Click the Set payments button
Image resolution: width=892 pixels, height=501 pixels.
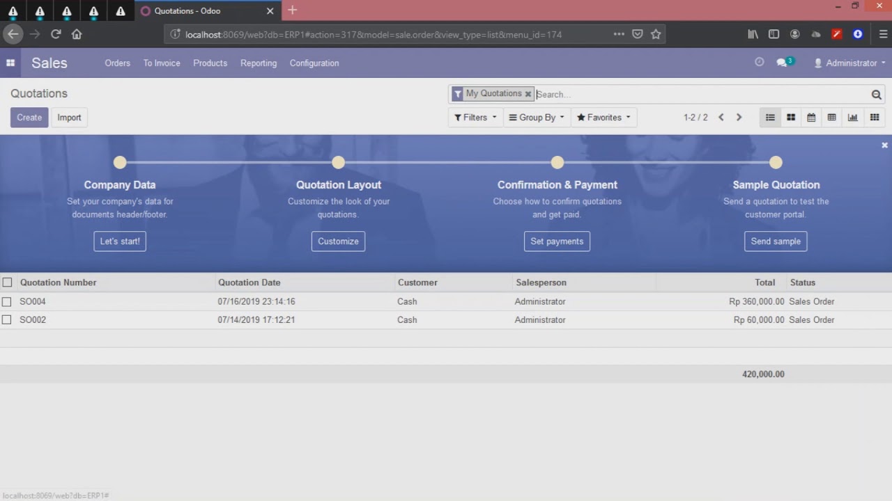(557, 241)
